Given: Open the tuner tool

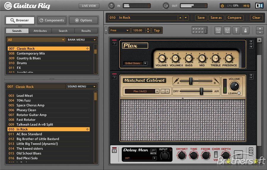Looking at the screenshot, I should [x=236, y=31].
